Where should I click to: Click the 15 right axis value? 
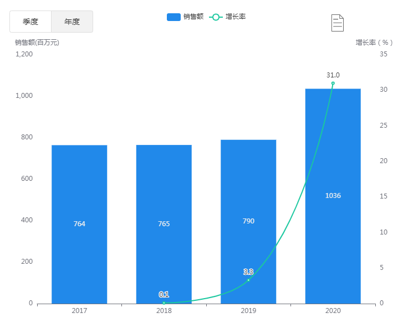point(384,196)
